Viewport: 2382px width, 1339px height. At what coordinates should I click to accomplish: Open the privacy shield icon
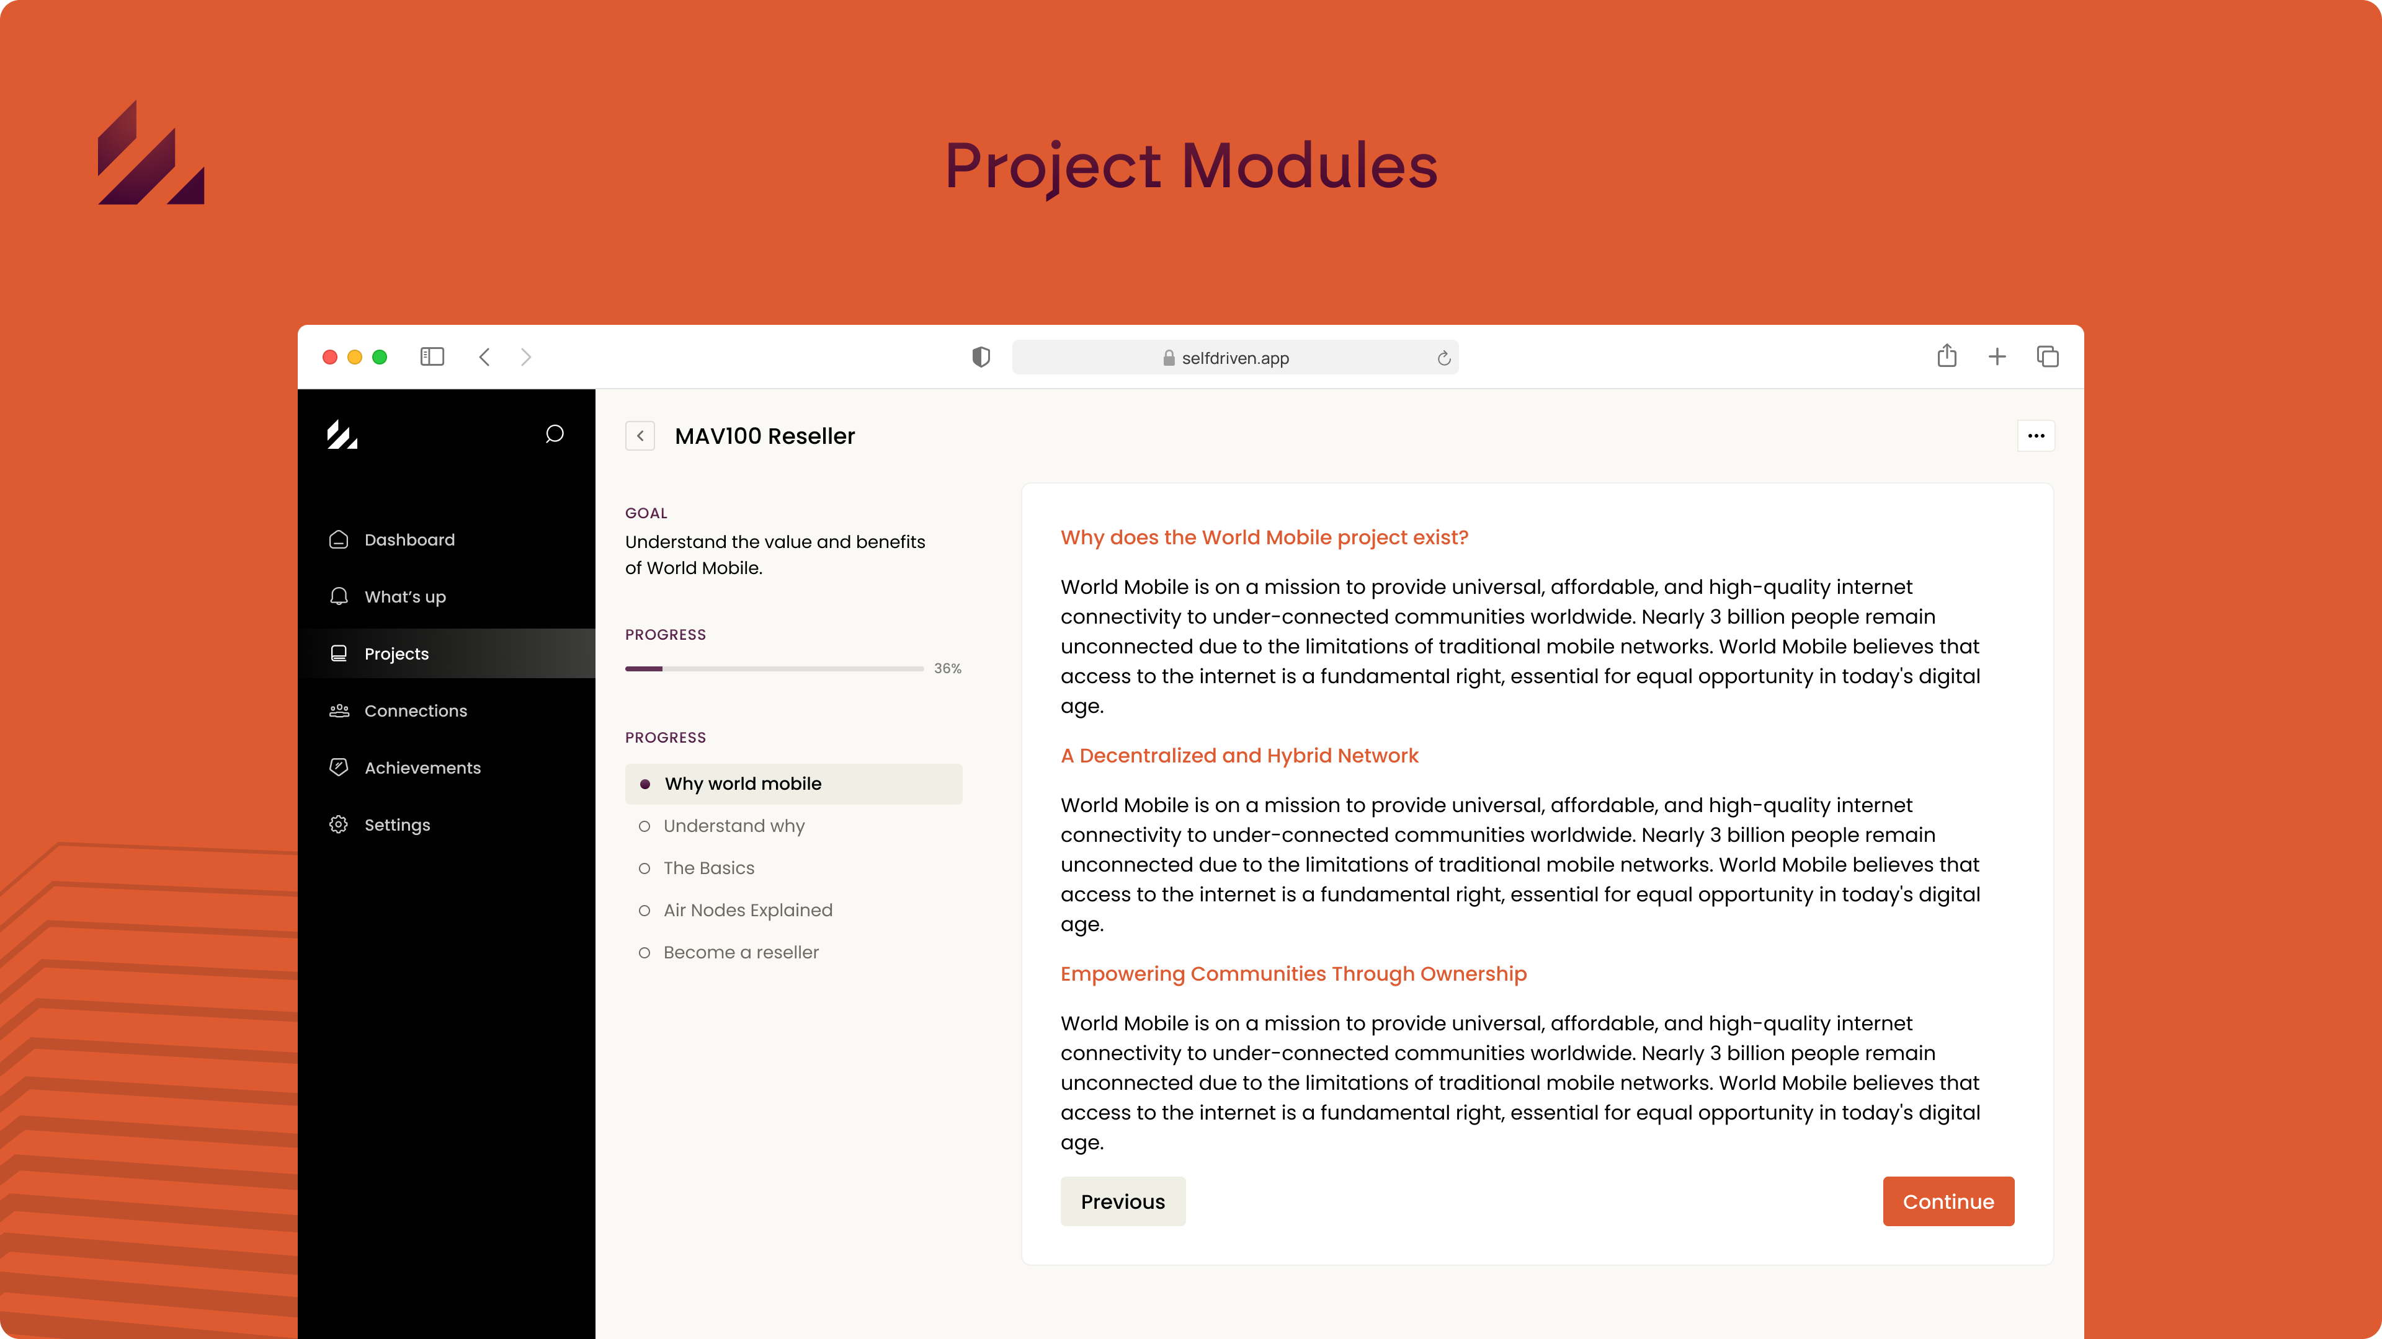tap(981, 356)
